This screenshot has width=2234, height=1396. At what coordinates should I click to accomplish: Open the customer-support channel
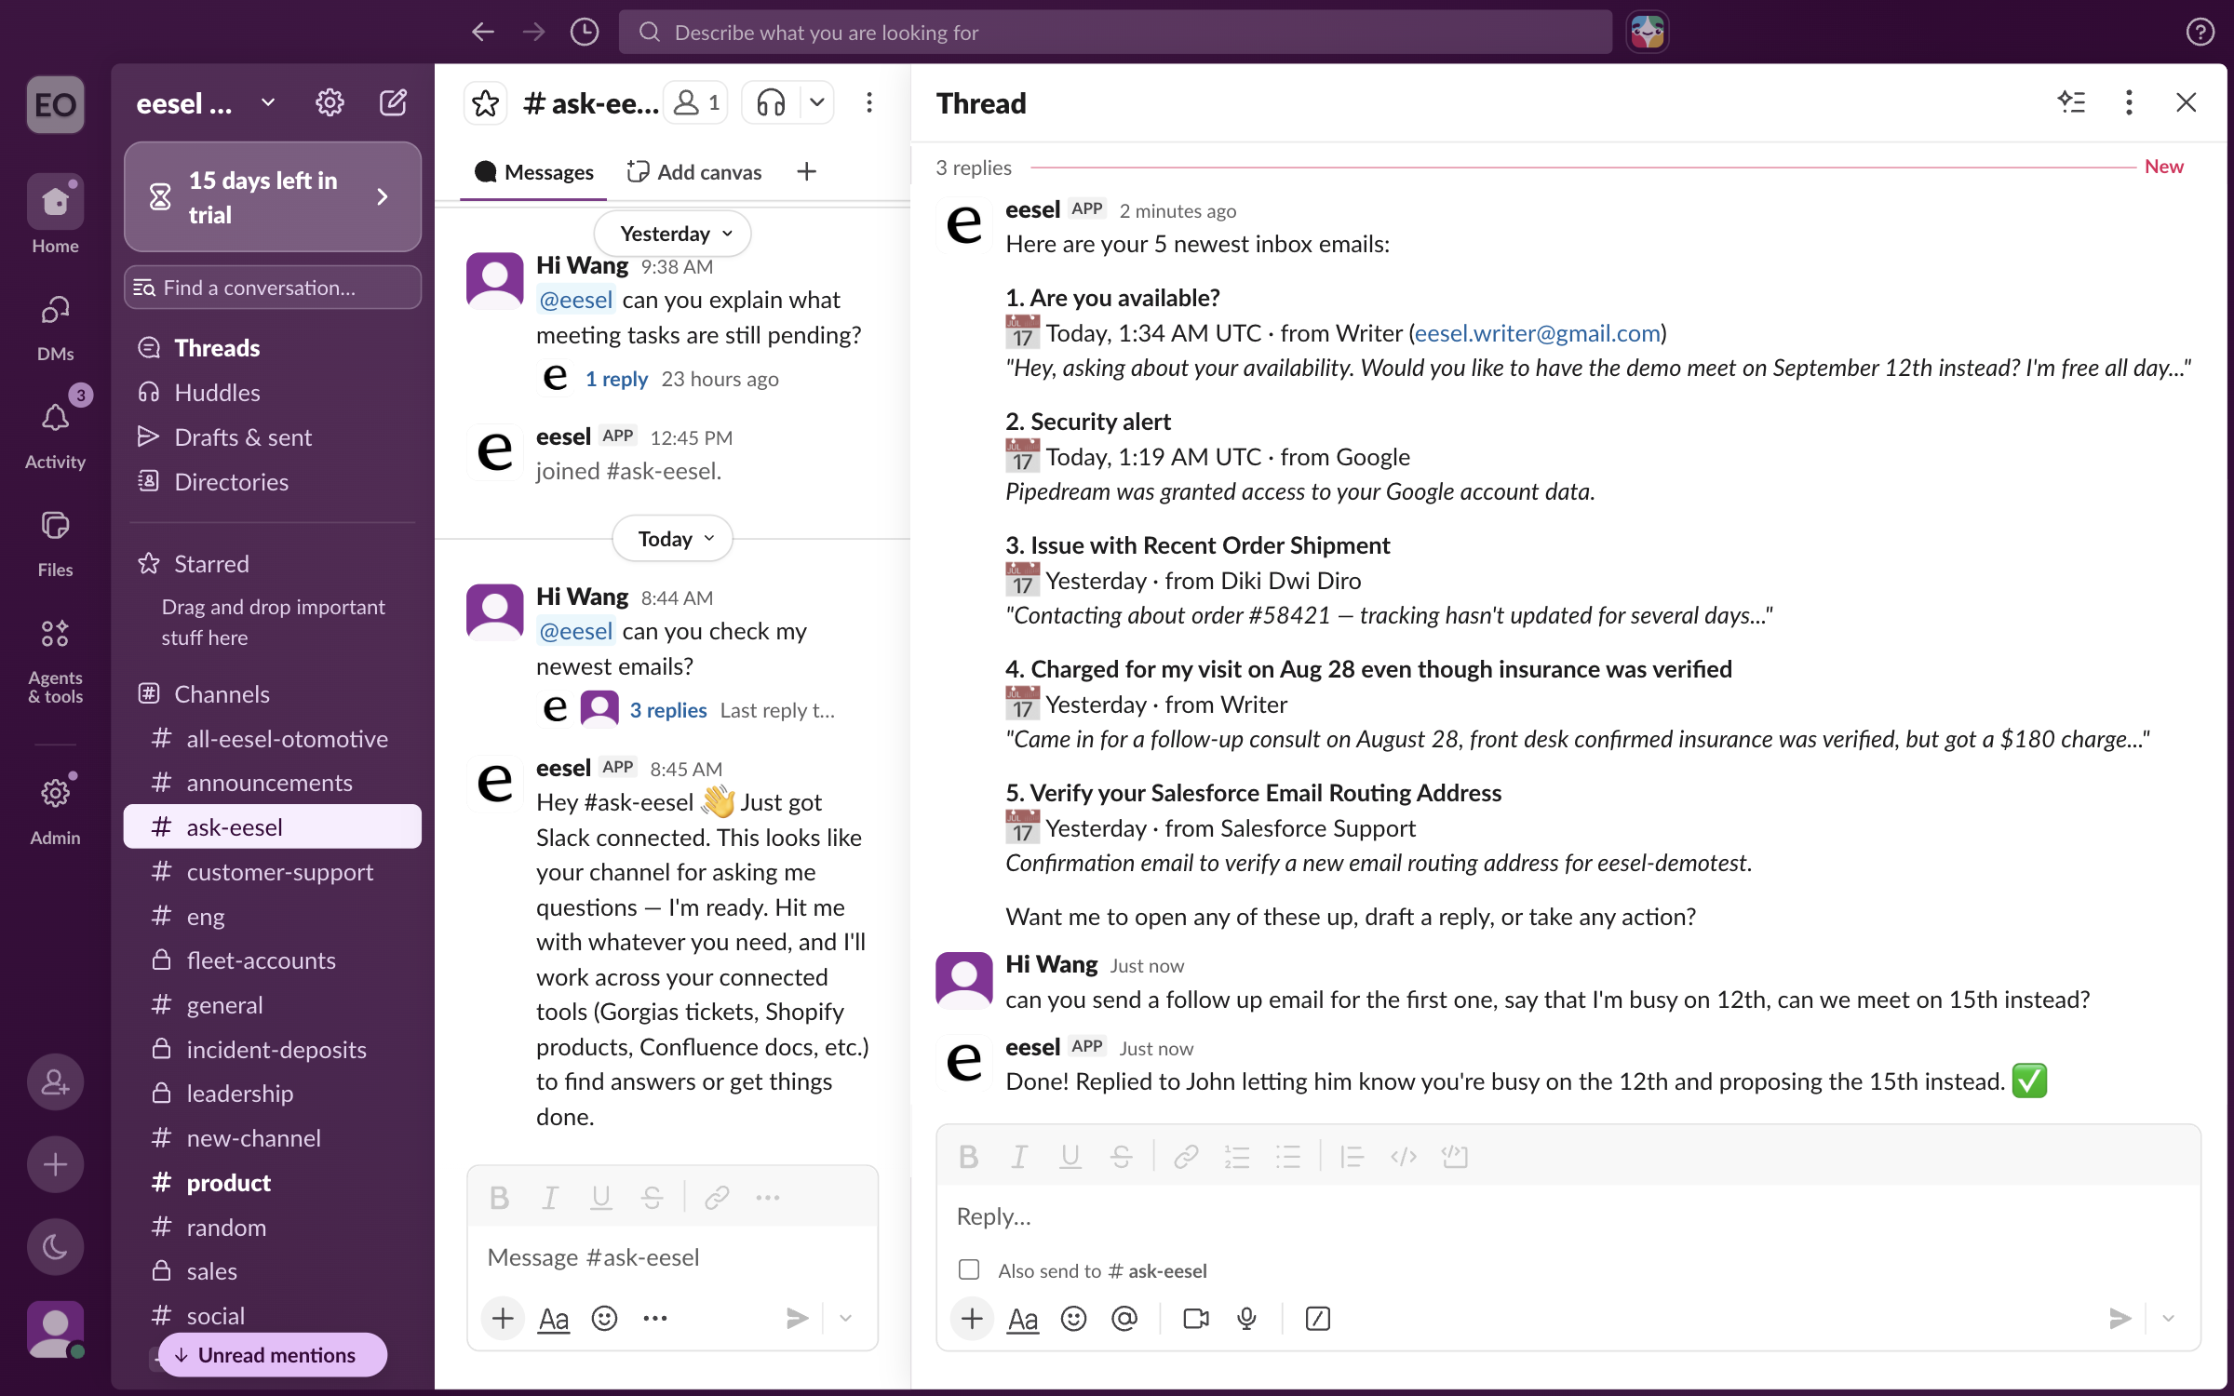272,872
